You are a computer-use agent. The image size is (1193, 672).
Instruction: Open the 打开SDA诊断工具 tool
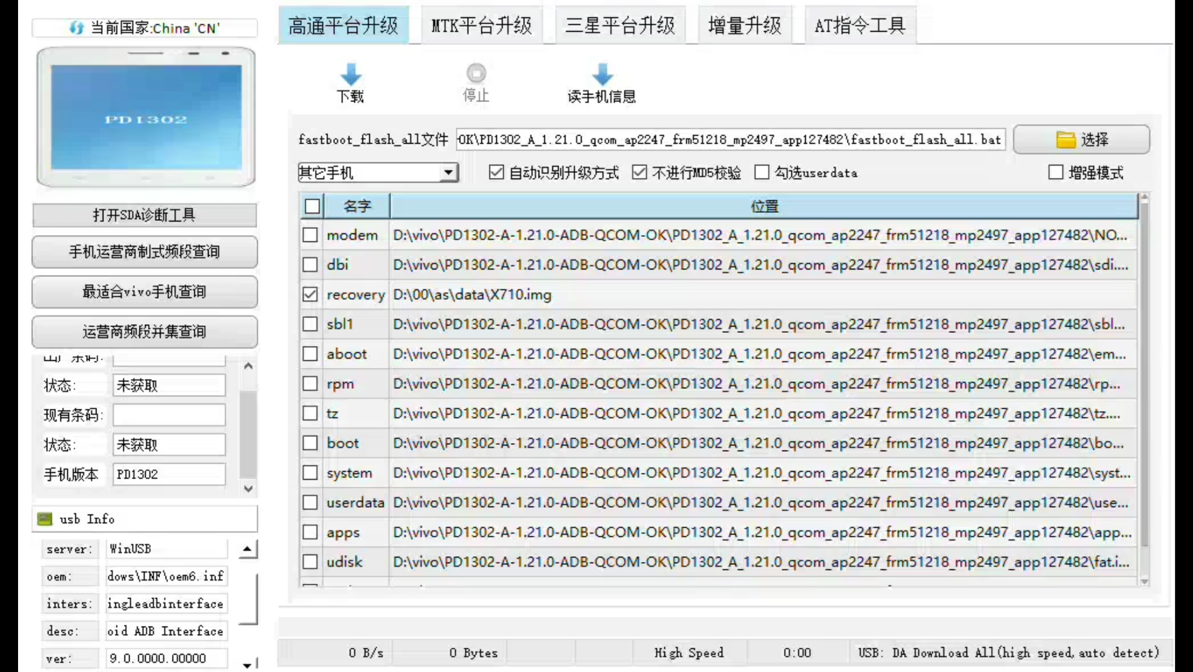[x=144, y=215]
